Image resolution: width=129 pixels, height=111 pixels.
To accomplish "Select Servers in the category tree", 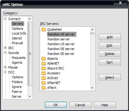I will [x=18, y=24].
